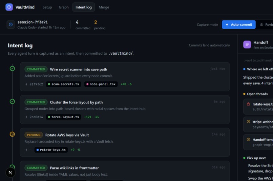This screenshot has width=273, height=181.
Task: Open the rotate-keys.ts file chip
Action: click(x=51, y=150)
